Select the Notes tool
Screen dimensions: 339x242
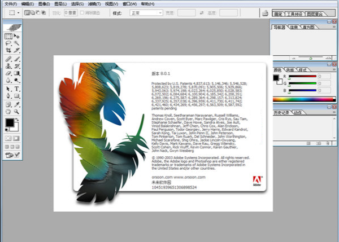(8, 104)
